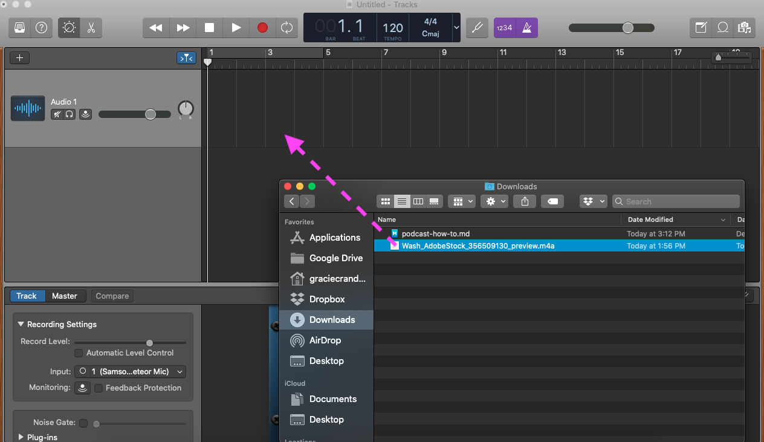
Task: Click the 4/4 Cmaj key signature display
Action: 430,28
